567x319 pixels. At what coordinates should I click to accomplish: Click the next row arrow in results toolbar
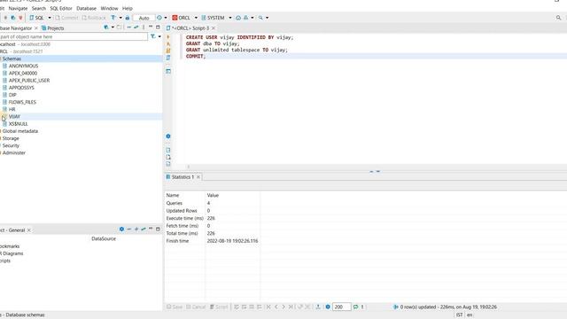click(283, 307)
